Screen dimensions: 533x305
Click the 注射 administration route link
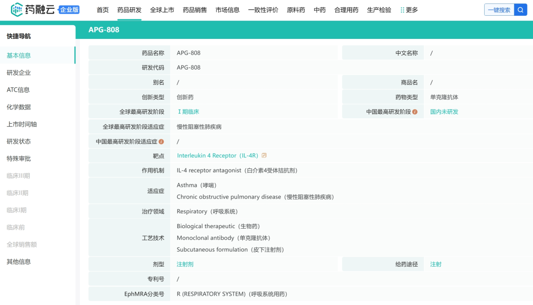coord(436,265)
